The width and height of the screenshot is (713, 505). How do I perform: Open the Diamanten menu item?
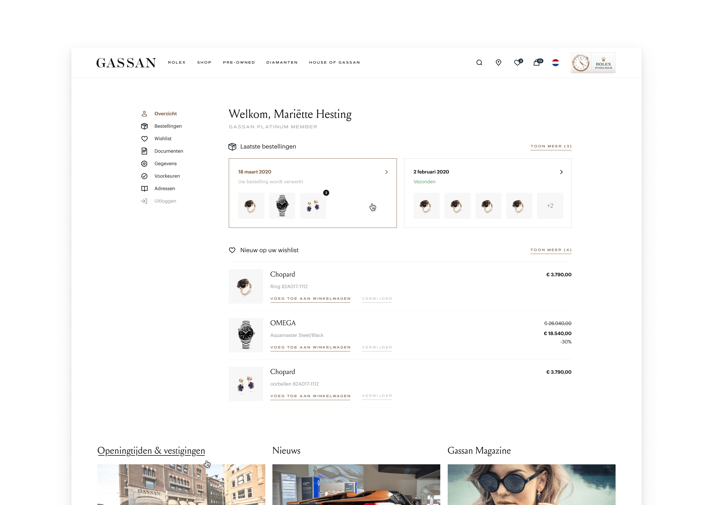[x=282, y=62]
